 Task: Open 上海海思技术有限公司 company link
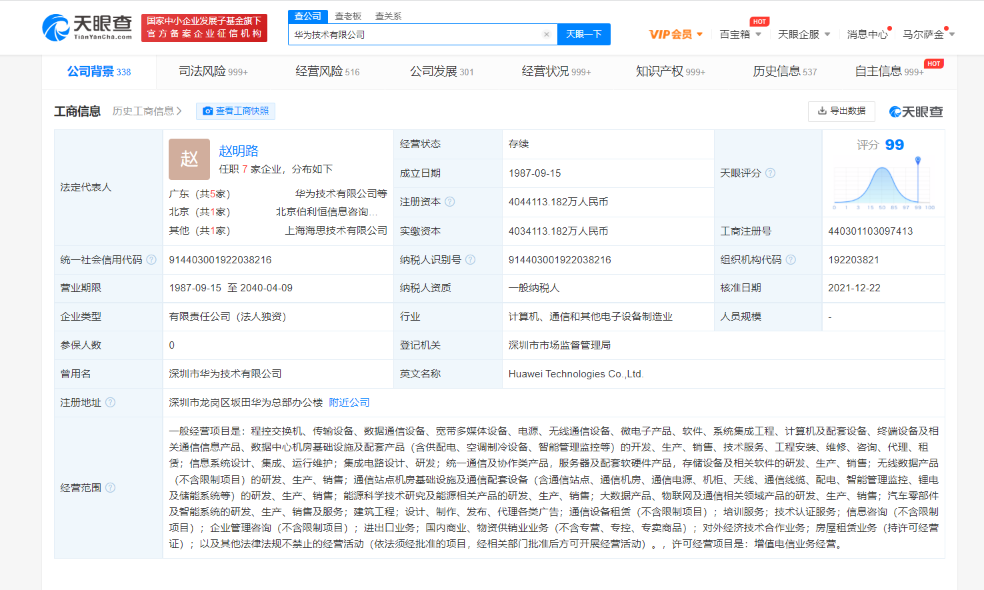coord(337,230)
